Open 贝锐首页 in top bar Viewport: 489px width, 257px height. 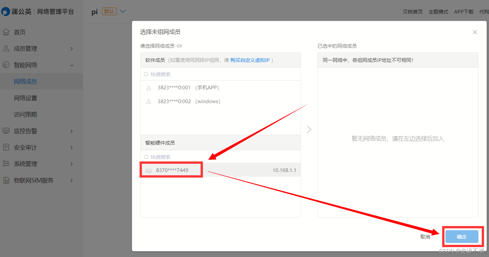pos(412,12)
